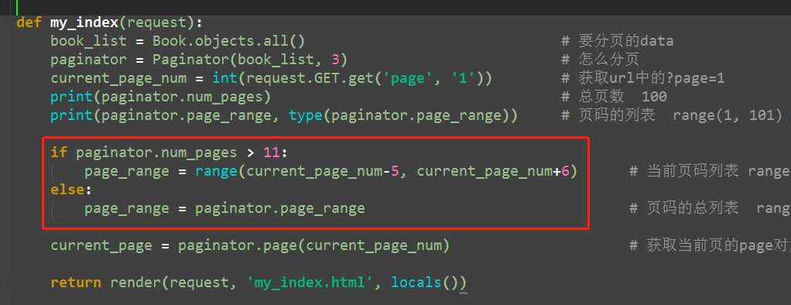791x305 pixels.
Task: Click the comment starting 当前页码列表
Action: coord(710,172)
